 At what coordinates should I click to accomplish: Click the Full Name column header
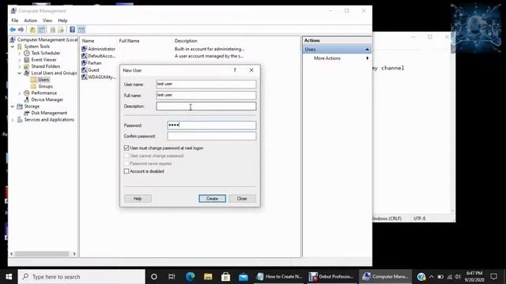(130, 41)
